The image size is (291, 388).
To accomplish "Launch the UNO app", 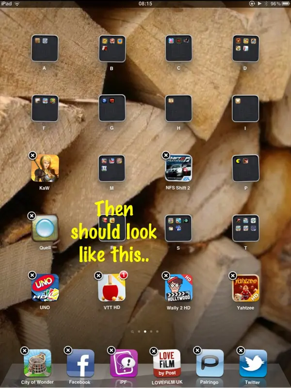I will [x=45, y=288].
